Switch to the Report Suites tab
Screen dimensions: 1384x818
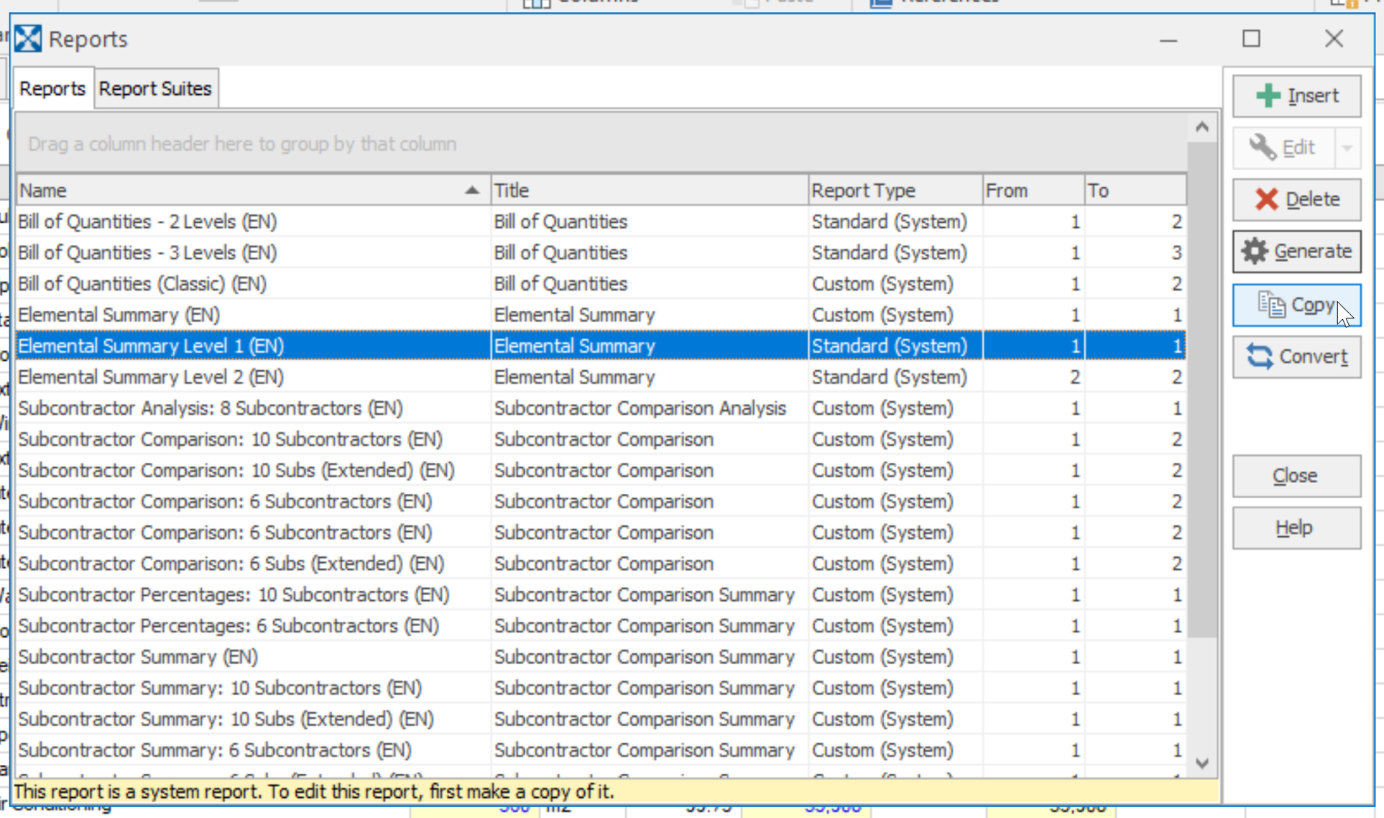(x=155, y=88)
